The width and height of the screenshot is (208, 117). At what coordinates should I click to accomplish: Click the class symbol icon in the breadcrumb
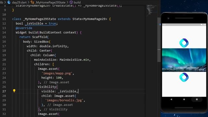(x=32, y=2)
